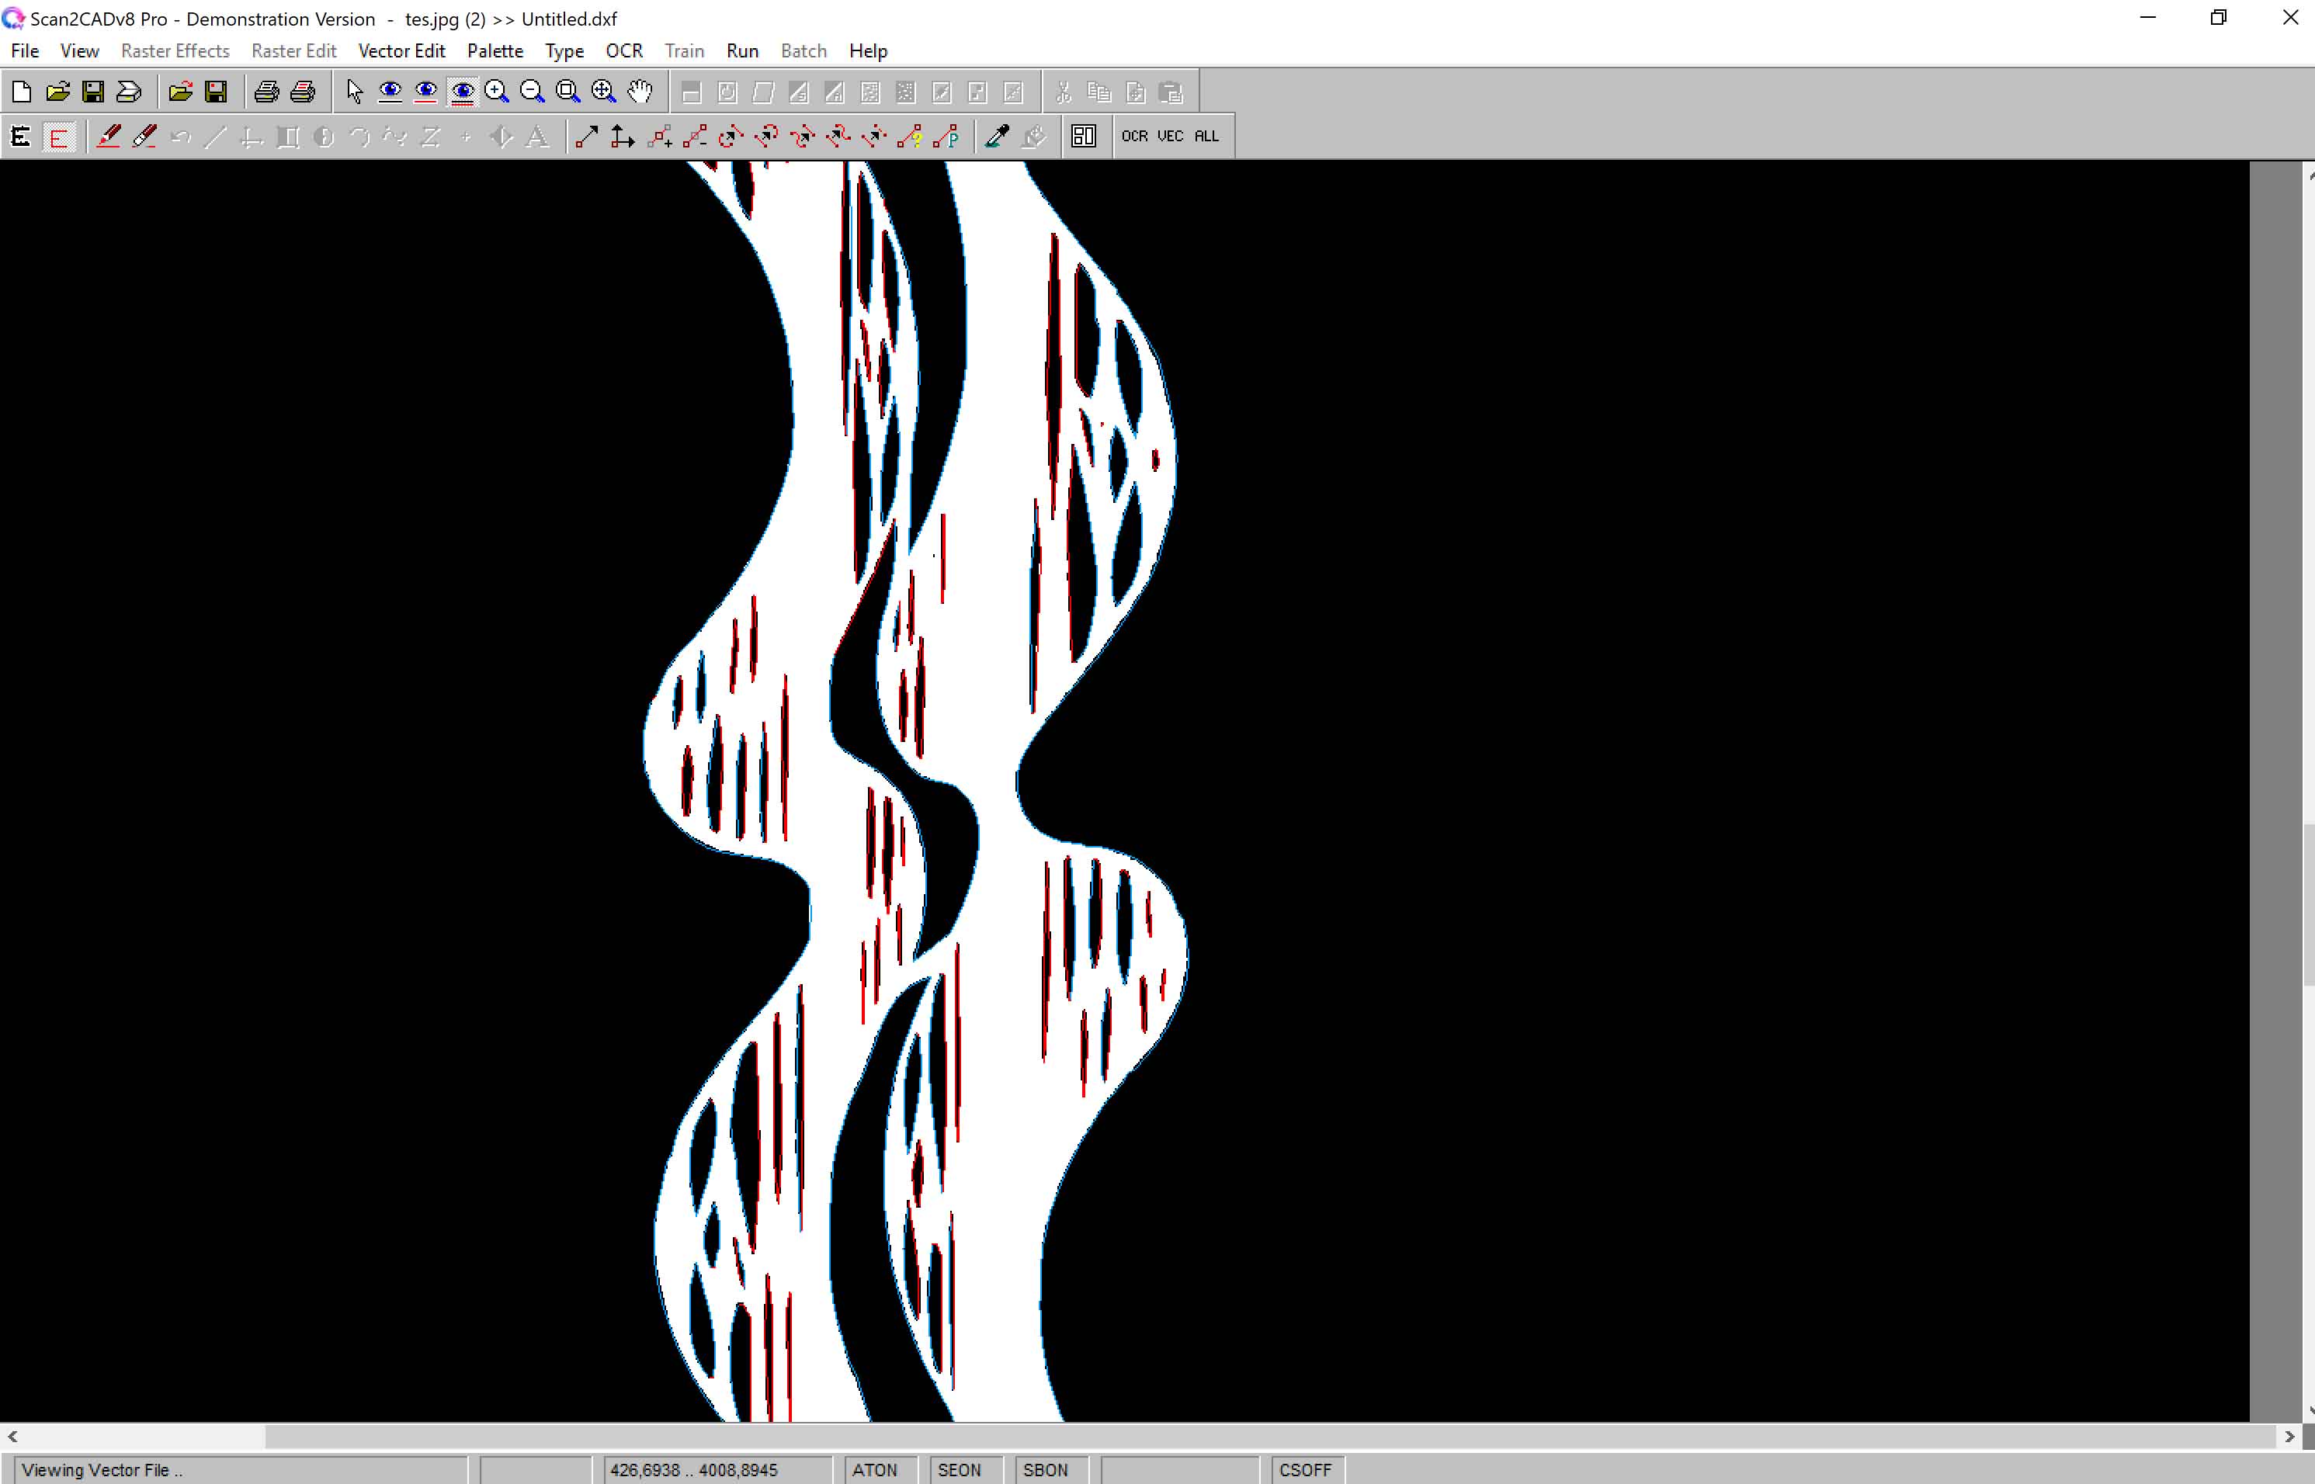Viewport: 2315px width, 1484px height.
Task: Open the Run menu
Action: (742, 51)
